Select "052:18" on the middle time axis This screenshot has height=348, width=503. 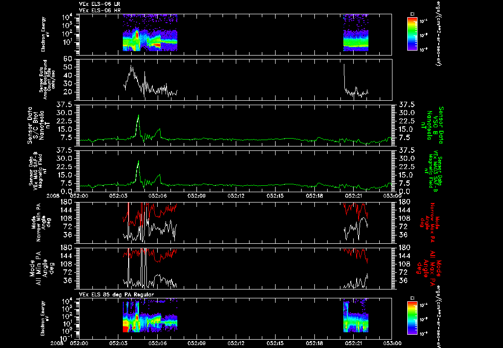point(314,196)
